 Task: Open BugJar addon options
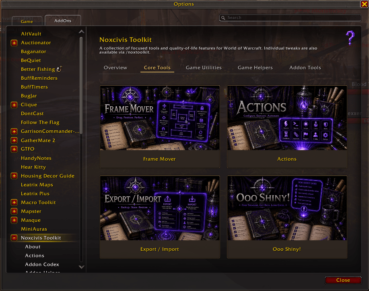(29, 96)
